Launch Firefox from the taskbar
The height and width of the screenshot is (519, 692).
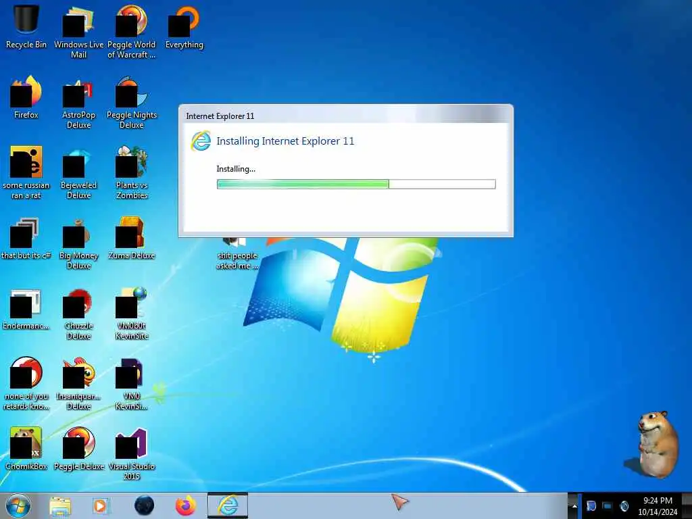click(185, 505)
